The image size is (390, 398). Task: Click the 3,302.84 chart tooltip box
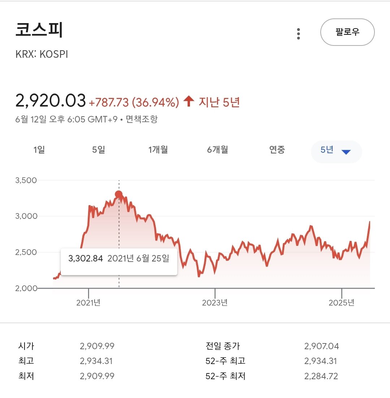pyautogui.click(x=119, y=262)
